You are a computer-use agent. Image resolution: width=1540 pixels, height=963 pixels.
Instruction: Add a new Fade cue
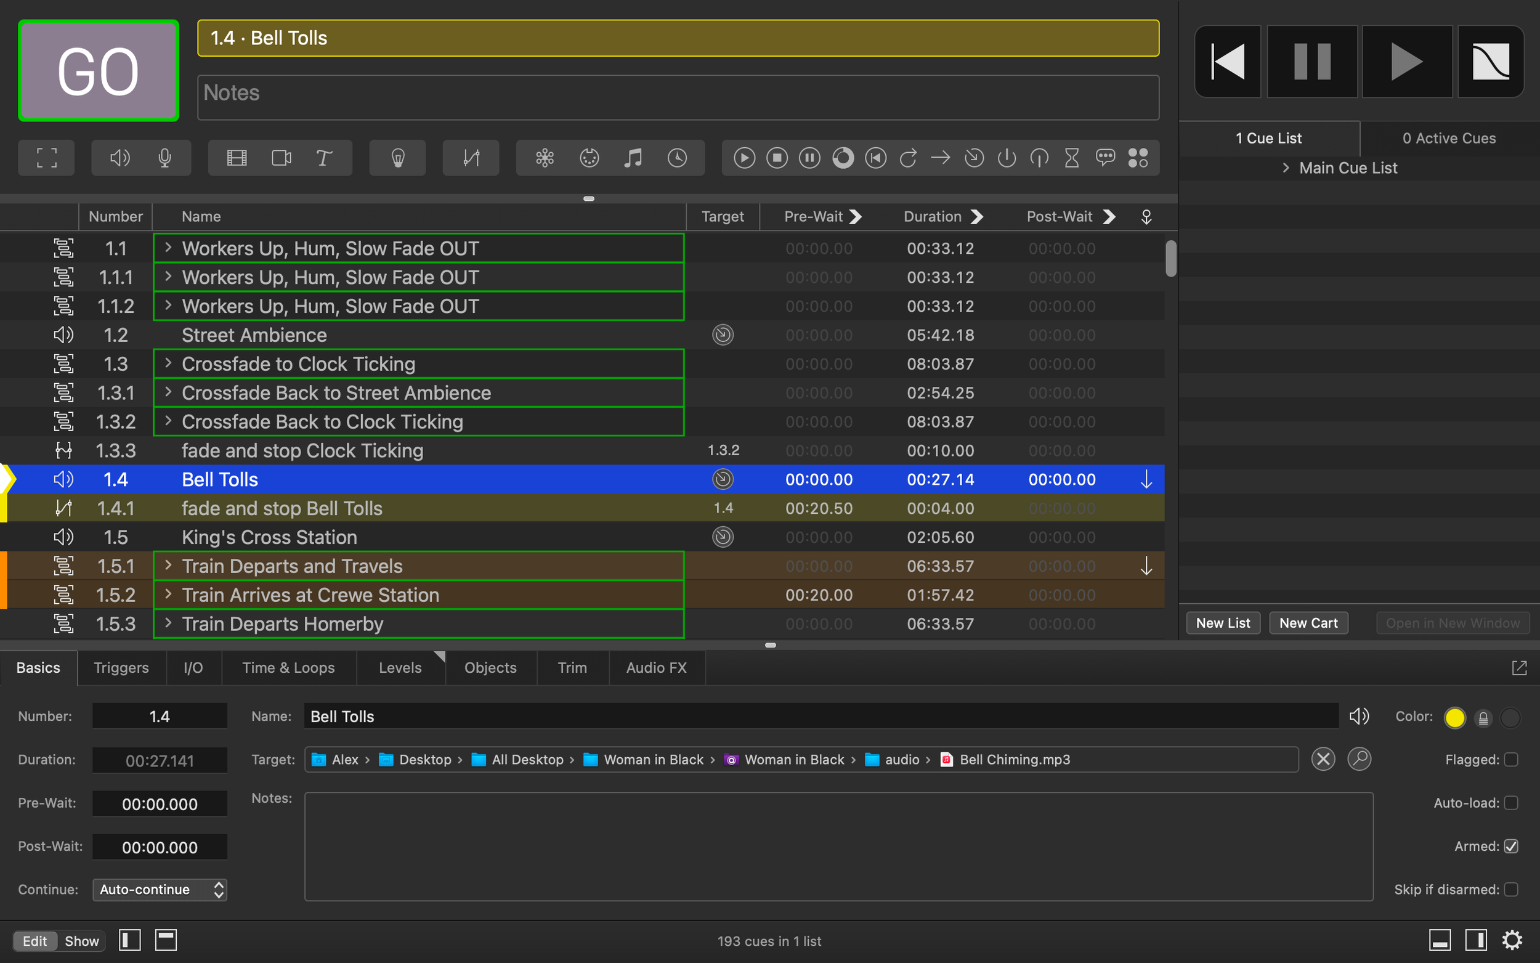pos(471,158)
